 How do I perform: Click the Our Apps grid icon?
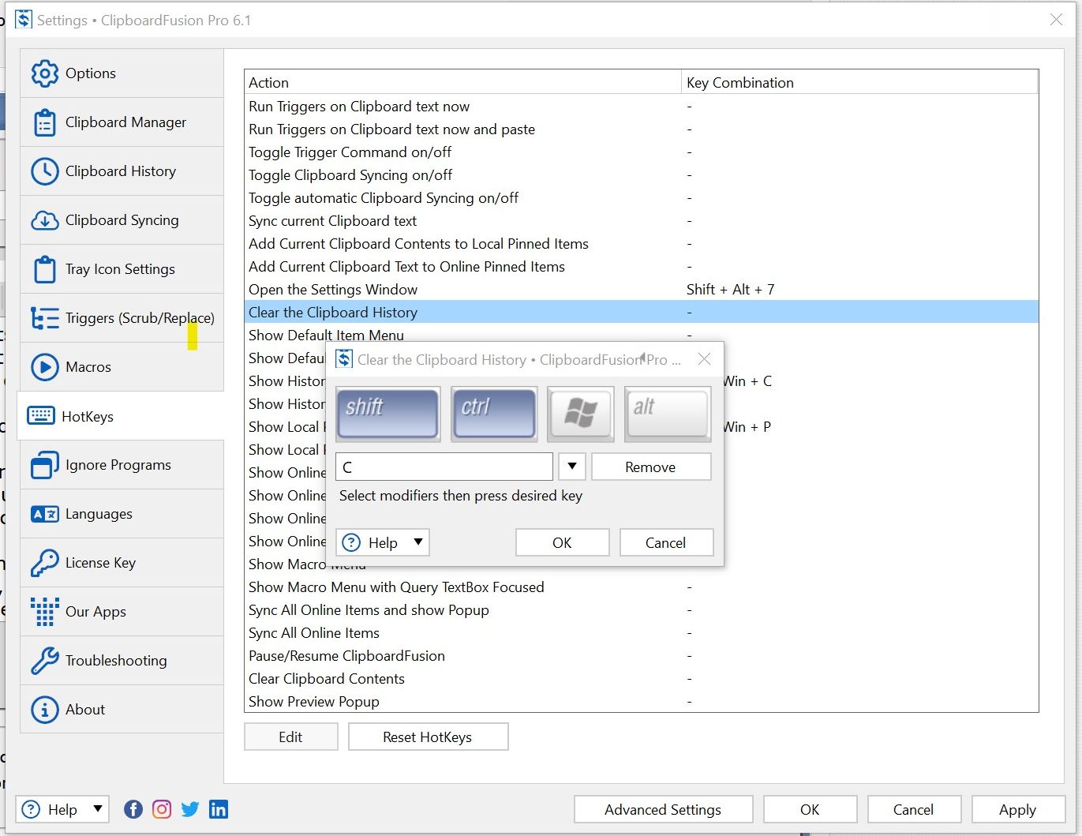click(45, 612)
